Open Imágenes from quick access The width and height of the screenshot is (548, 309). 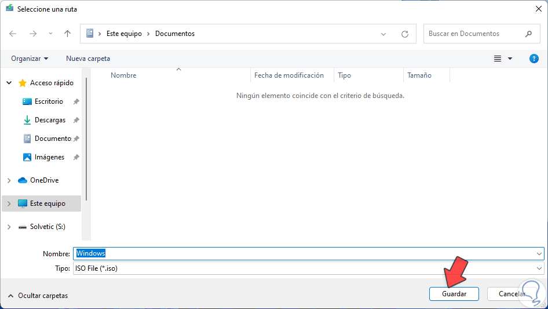click(49, 157)
